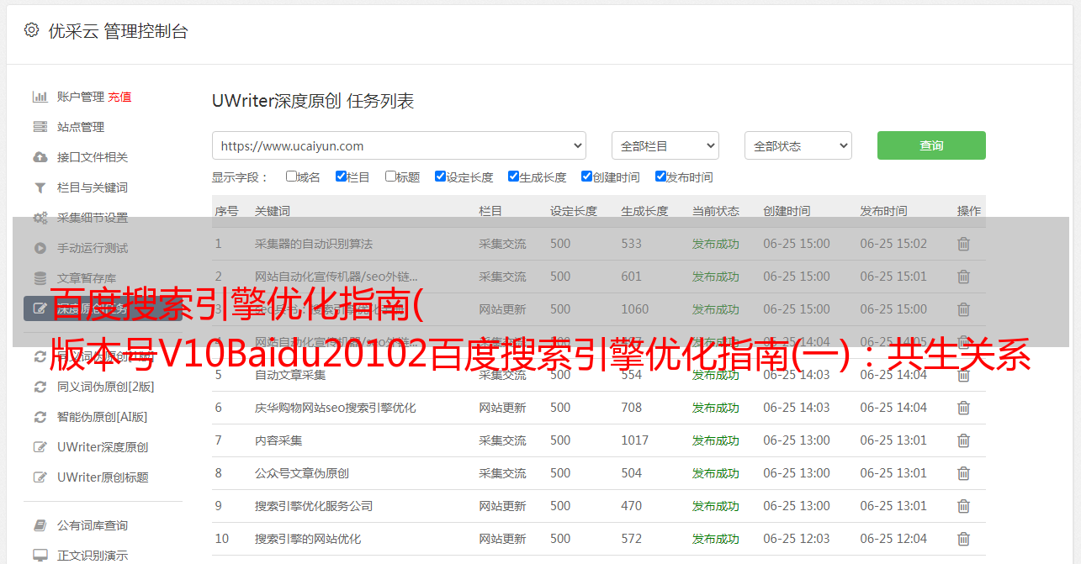This screenshot has width=1081, height=564.
Task: Click the 发布时间 column header
Action: [883, 211]
